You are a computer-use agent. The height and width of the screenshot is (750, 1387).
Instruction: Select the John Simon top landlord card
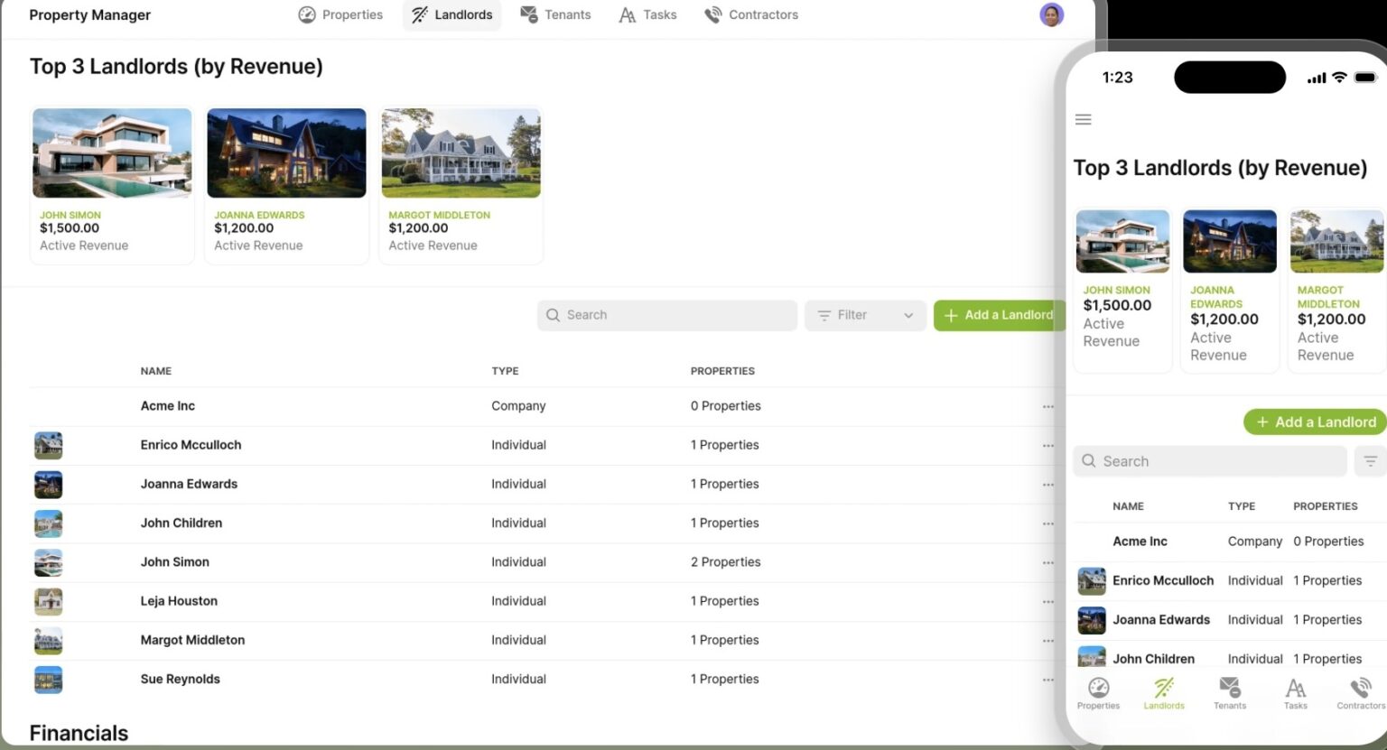click(112, 185)
